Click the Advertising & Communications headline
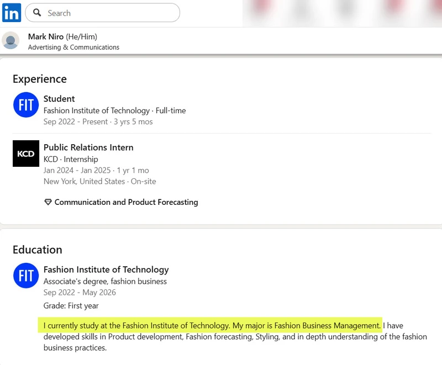442x365 pixels. (x=73, y=47)
